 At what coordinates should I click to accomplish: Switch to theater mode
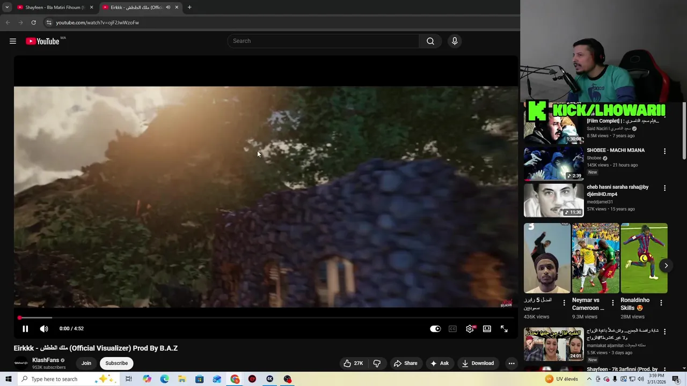coord(487,329)
